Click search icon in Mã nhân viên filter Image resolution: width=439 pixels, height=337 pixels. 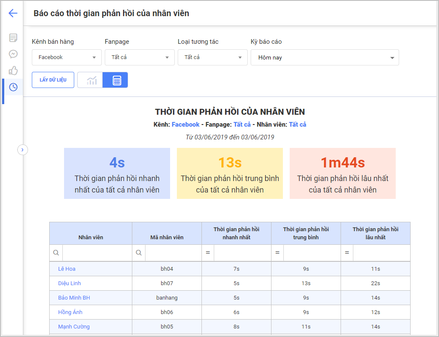point(139,252)
